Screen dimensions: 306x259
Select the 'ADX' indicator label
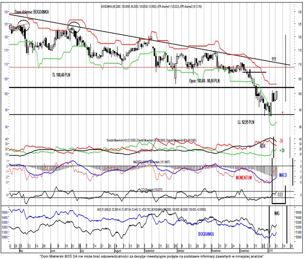[x=262, y=146]
